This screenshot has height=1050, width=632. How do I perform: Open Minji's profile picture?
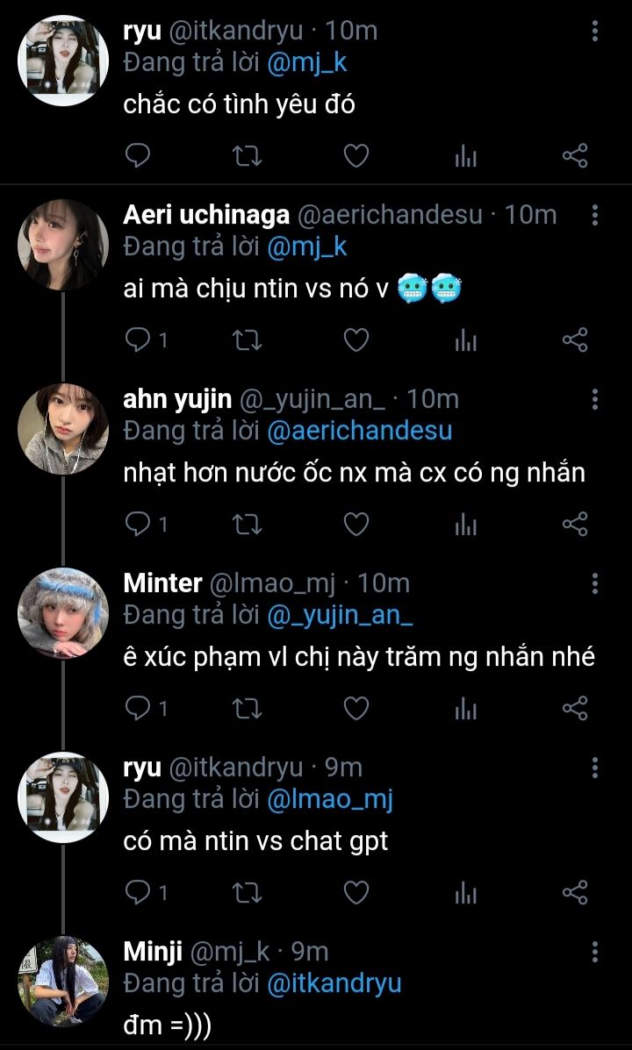click(63, 981)
